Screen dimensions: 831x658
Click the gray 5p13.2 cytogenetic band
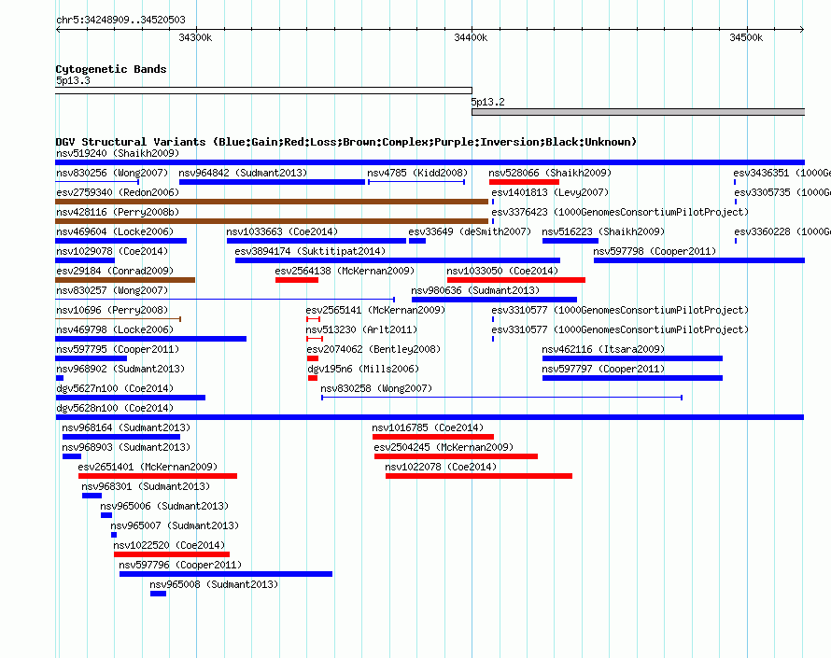[638, 112]
